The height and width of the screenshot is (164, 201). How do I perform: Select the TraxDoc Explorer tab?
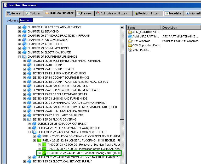pos(59,13)
